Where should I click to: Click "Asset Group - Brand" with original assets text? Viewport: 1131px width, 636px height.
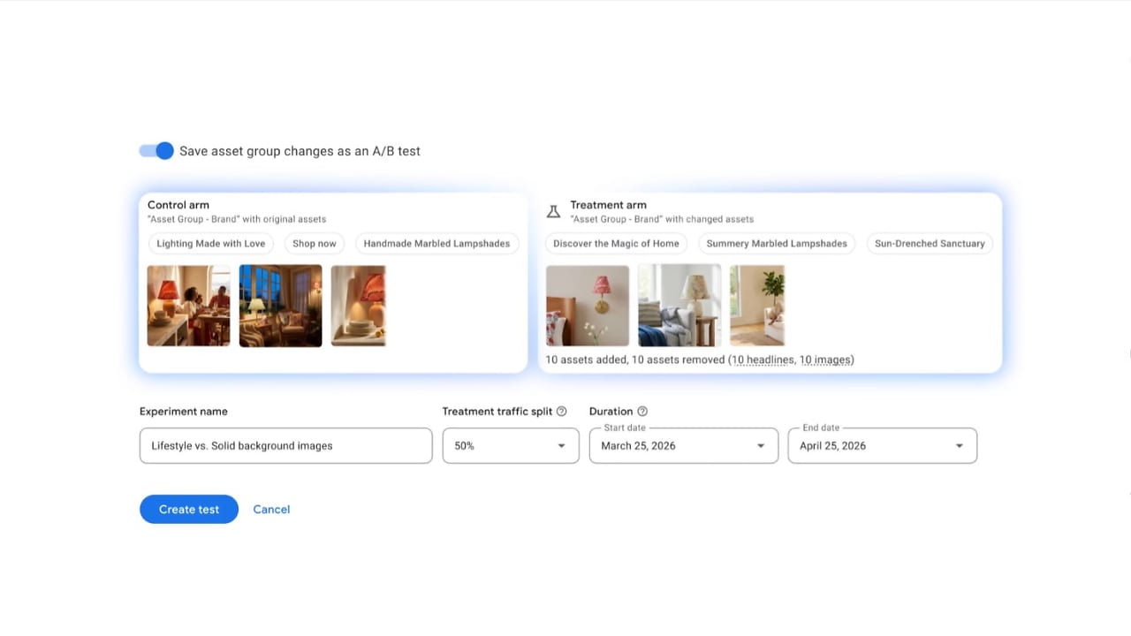(x=237, y=219)
